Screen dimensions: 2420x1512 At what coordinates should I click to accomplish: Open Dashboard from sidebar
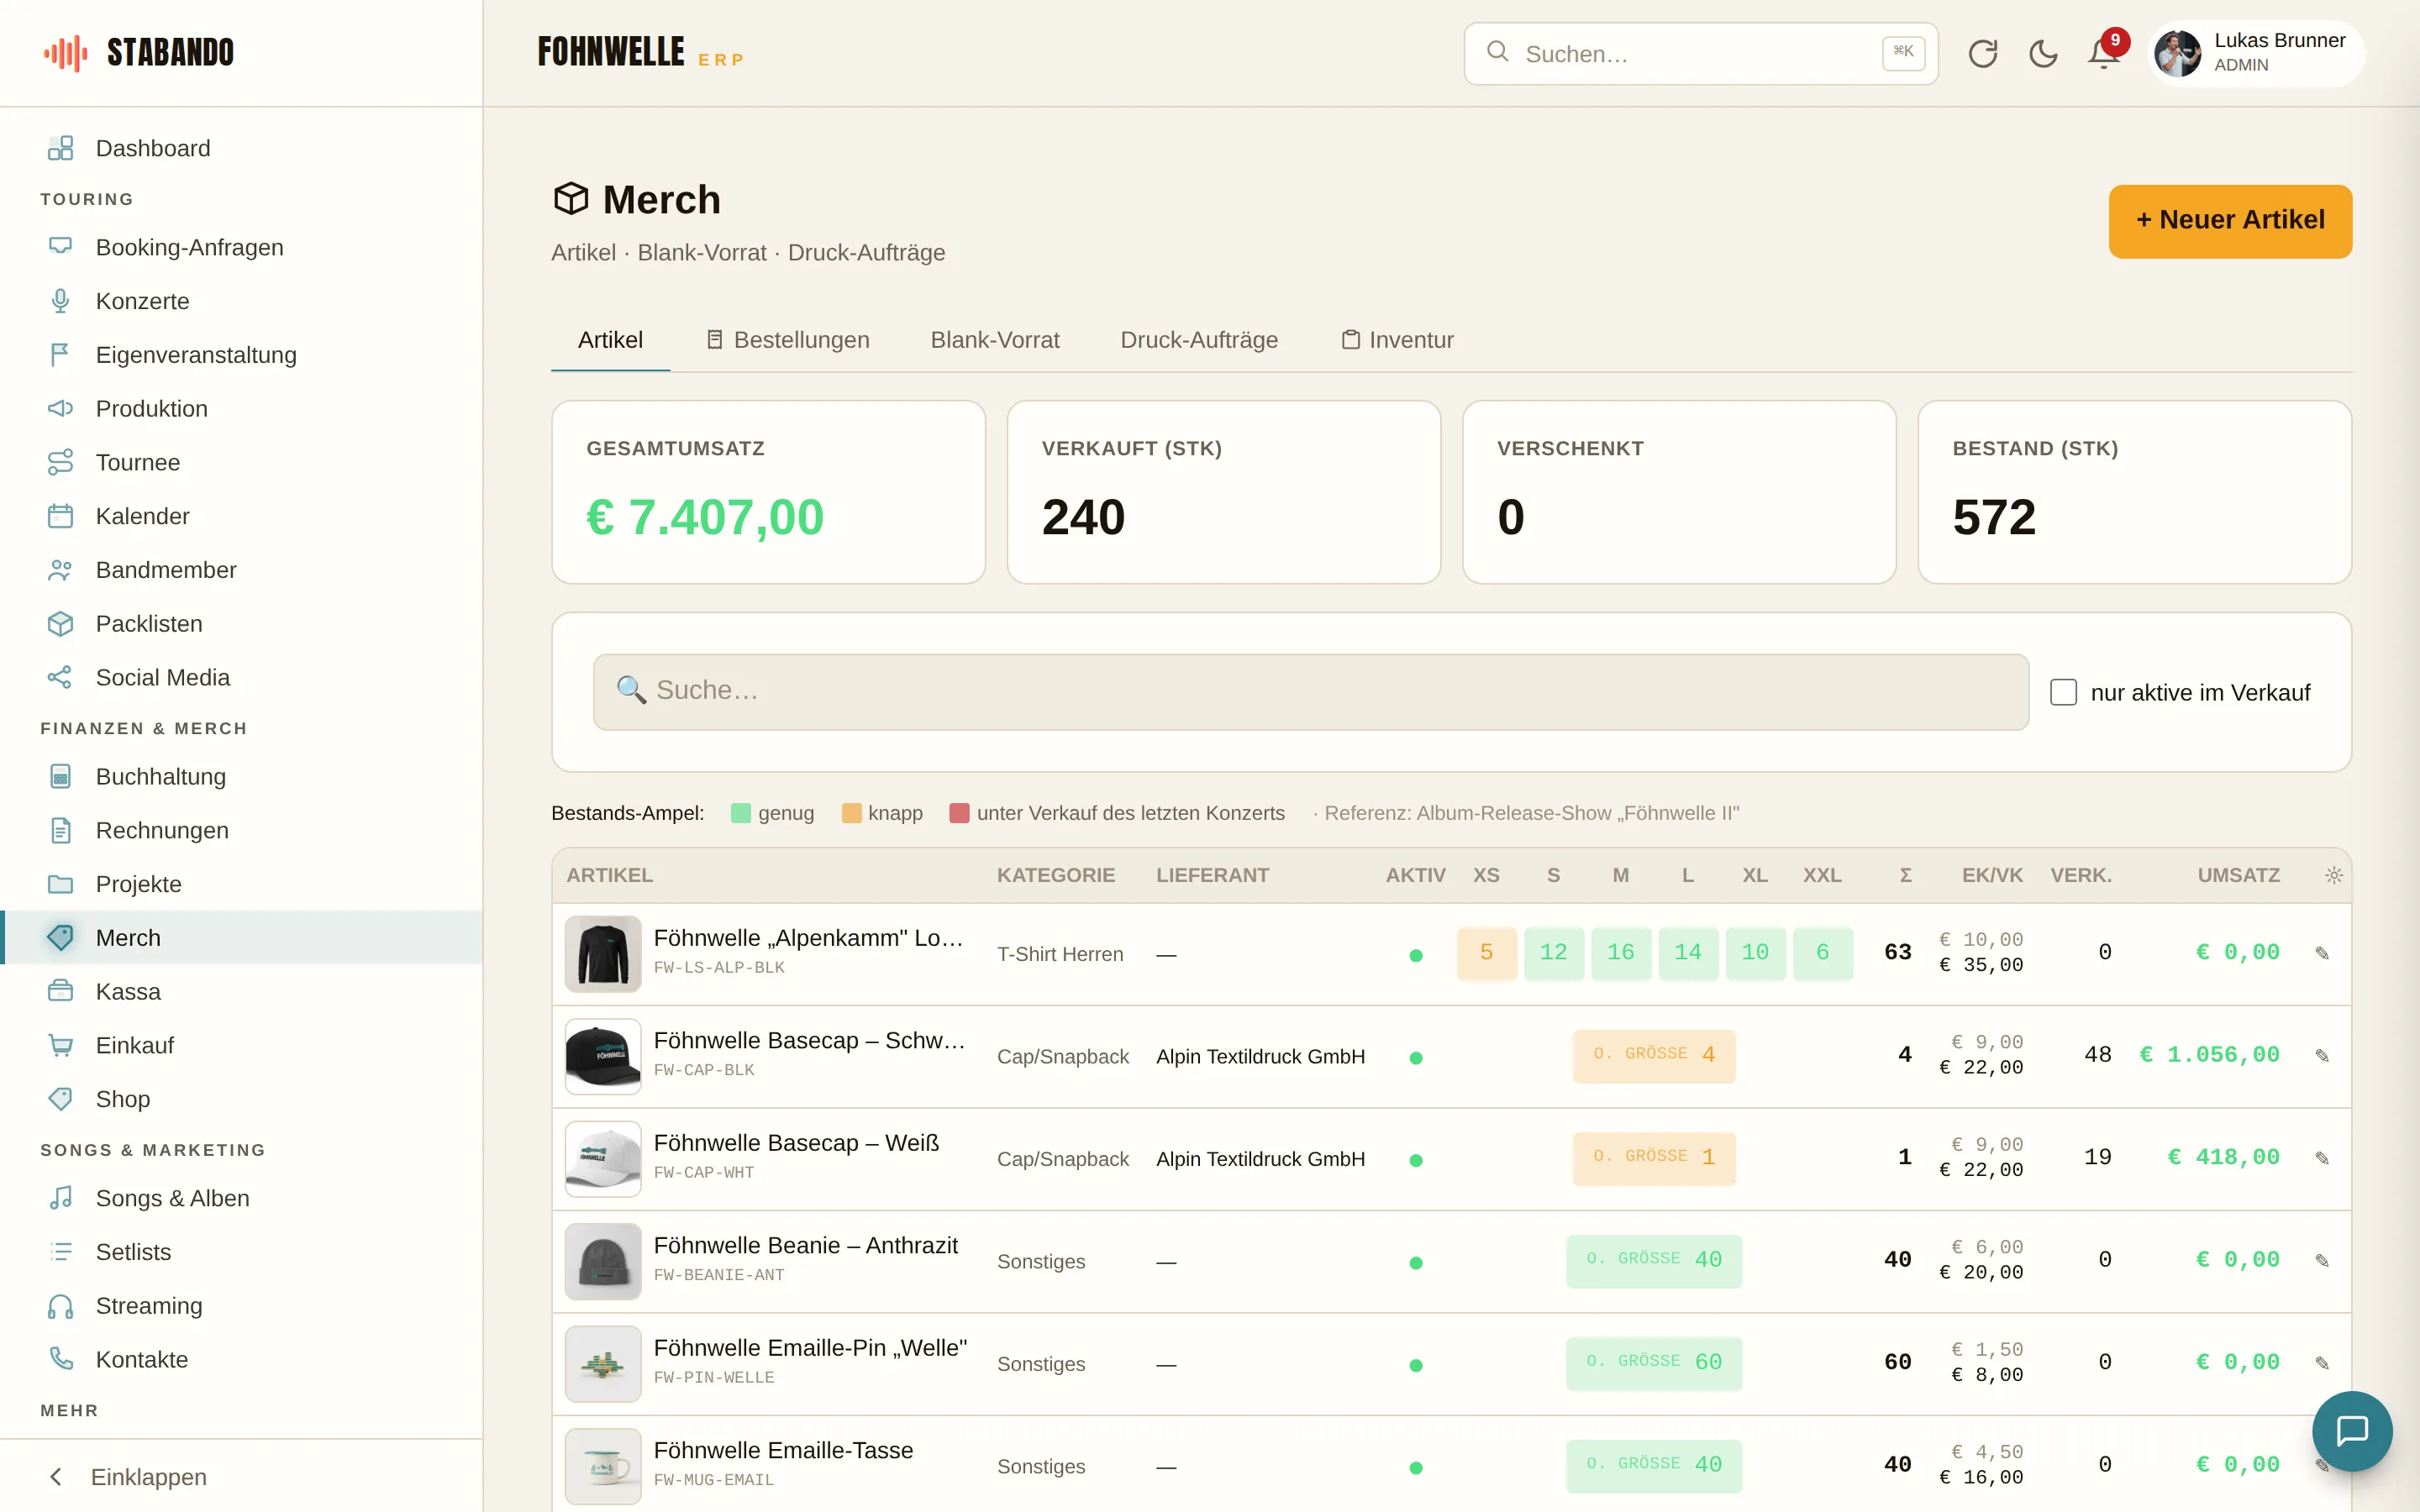coord(241,148)
